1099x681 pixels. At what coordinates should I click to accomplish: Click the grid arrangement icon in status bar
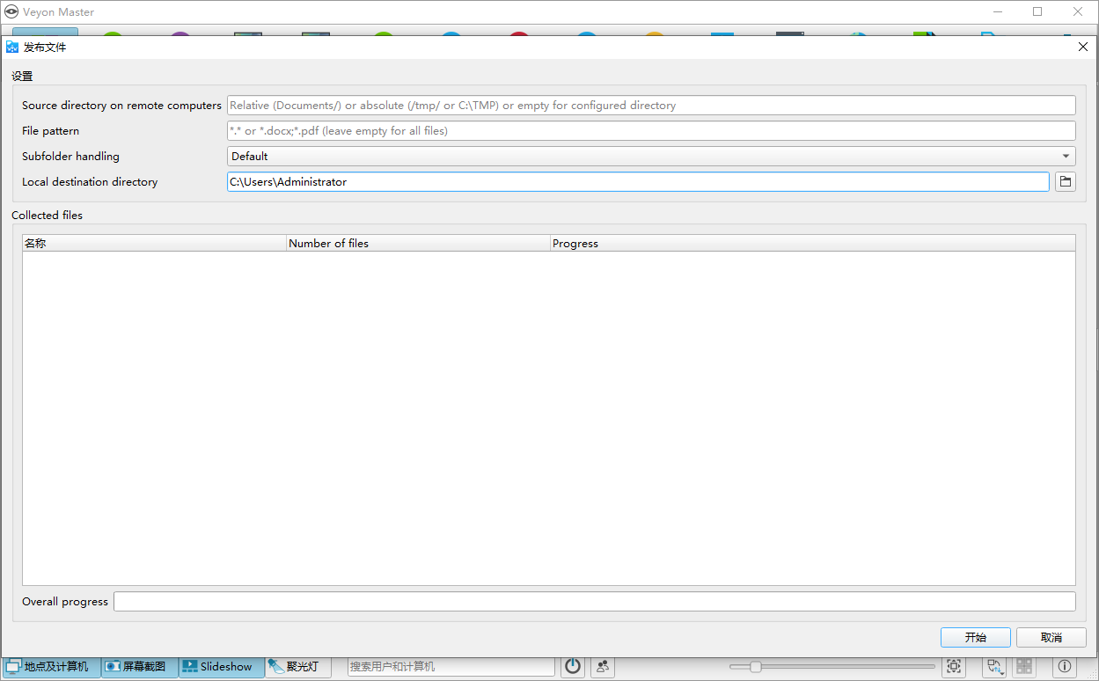tap(1024, 666)
